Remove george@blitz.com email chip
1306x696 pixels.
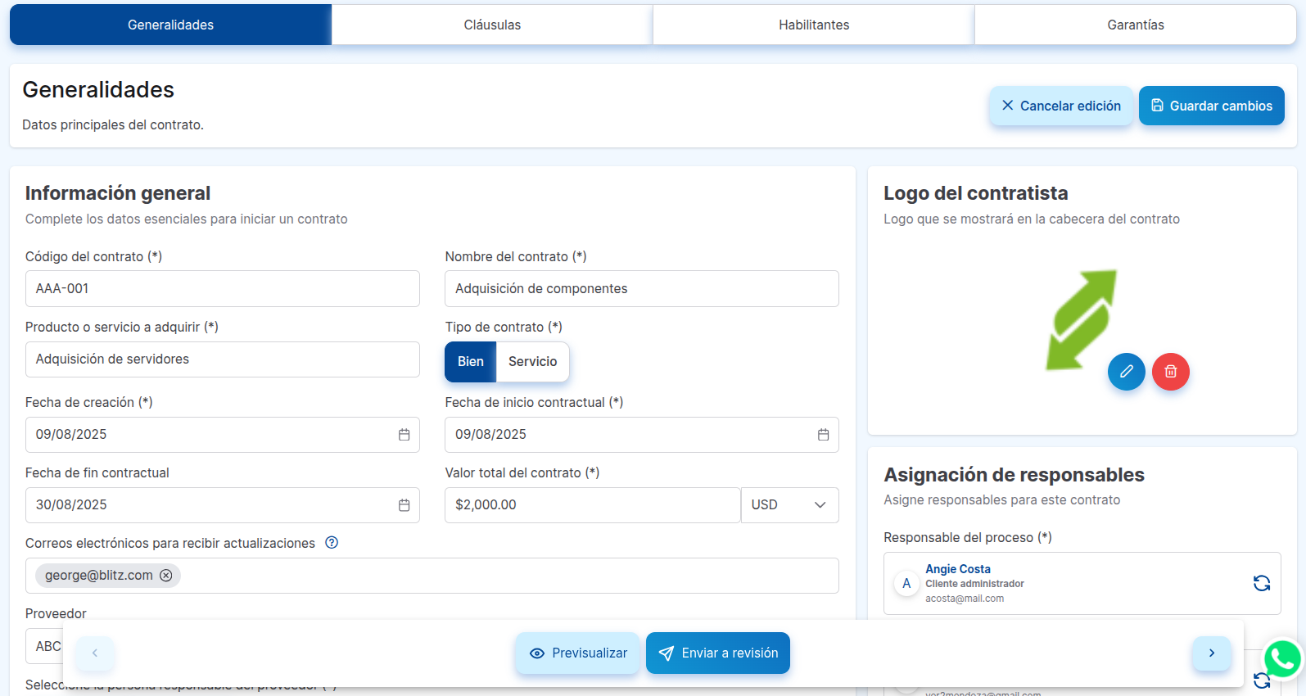tap(166, 576)
